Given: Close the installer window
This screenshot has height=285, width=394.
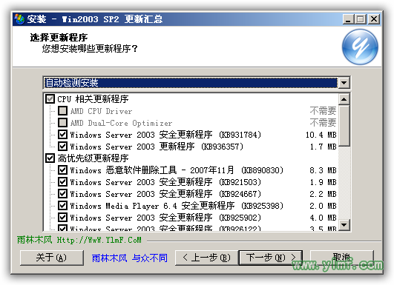Looking at the screenshot, I should pyautogui.click(x=374, y=19).
